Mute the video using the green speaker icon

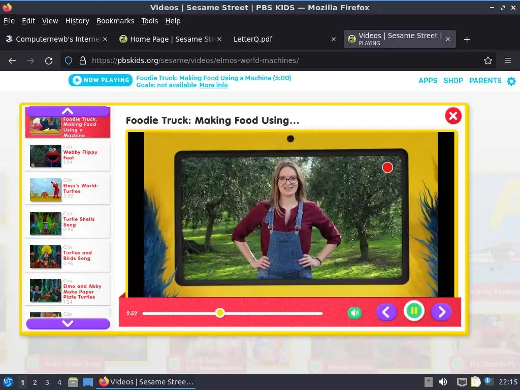354,313
